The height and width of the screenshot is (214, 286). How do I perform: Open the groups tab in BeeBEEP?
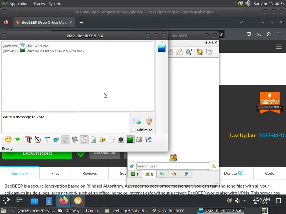175,174
